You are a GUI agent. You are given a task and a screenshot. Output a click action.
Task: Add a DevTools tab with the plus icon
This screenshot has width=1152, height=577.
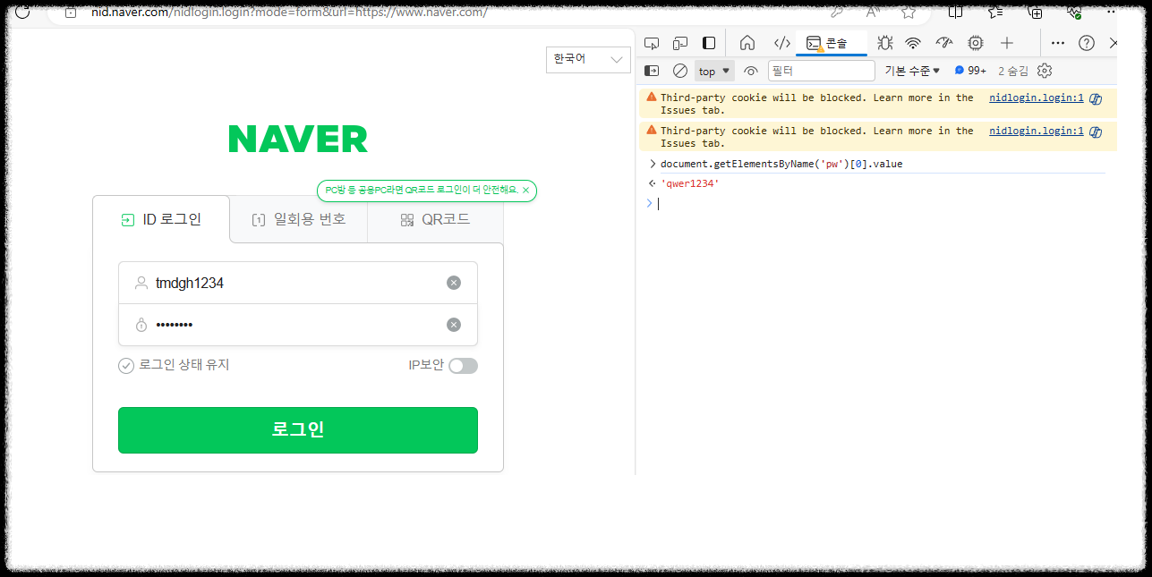click(1007, 43)
